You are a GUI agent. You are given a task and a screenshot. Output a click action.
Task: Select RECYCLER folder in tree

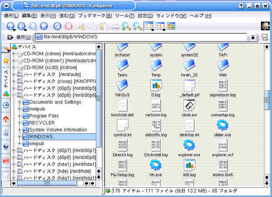[x=39, y=123]
